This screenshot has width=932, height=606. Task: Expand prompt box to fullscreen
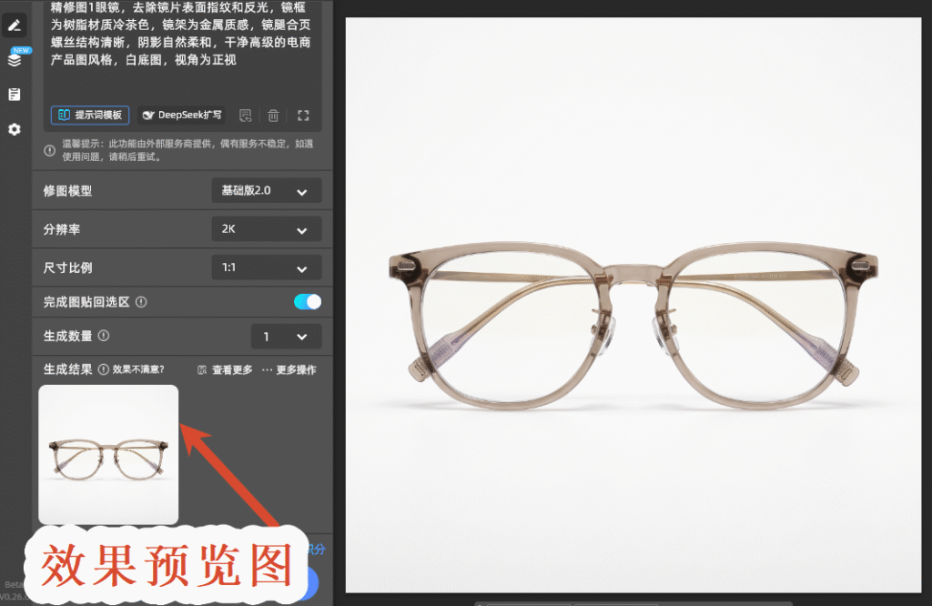tap(303, 116)
